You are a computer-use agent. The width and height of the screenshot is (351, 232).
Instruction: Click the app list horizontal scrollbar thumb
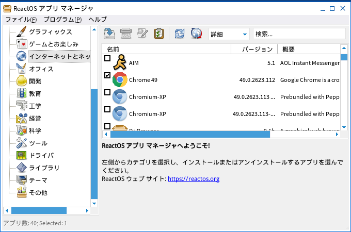pos(190,135)
